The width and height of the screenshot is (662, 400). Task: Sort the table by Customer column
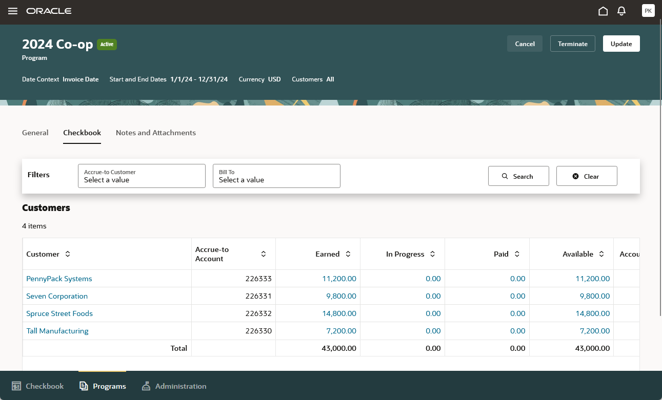click(x=68, y=254)
